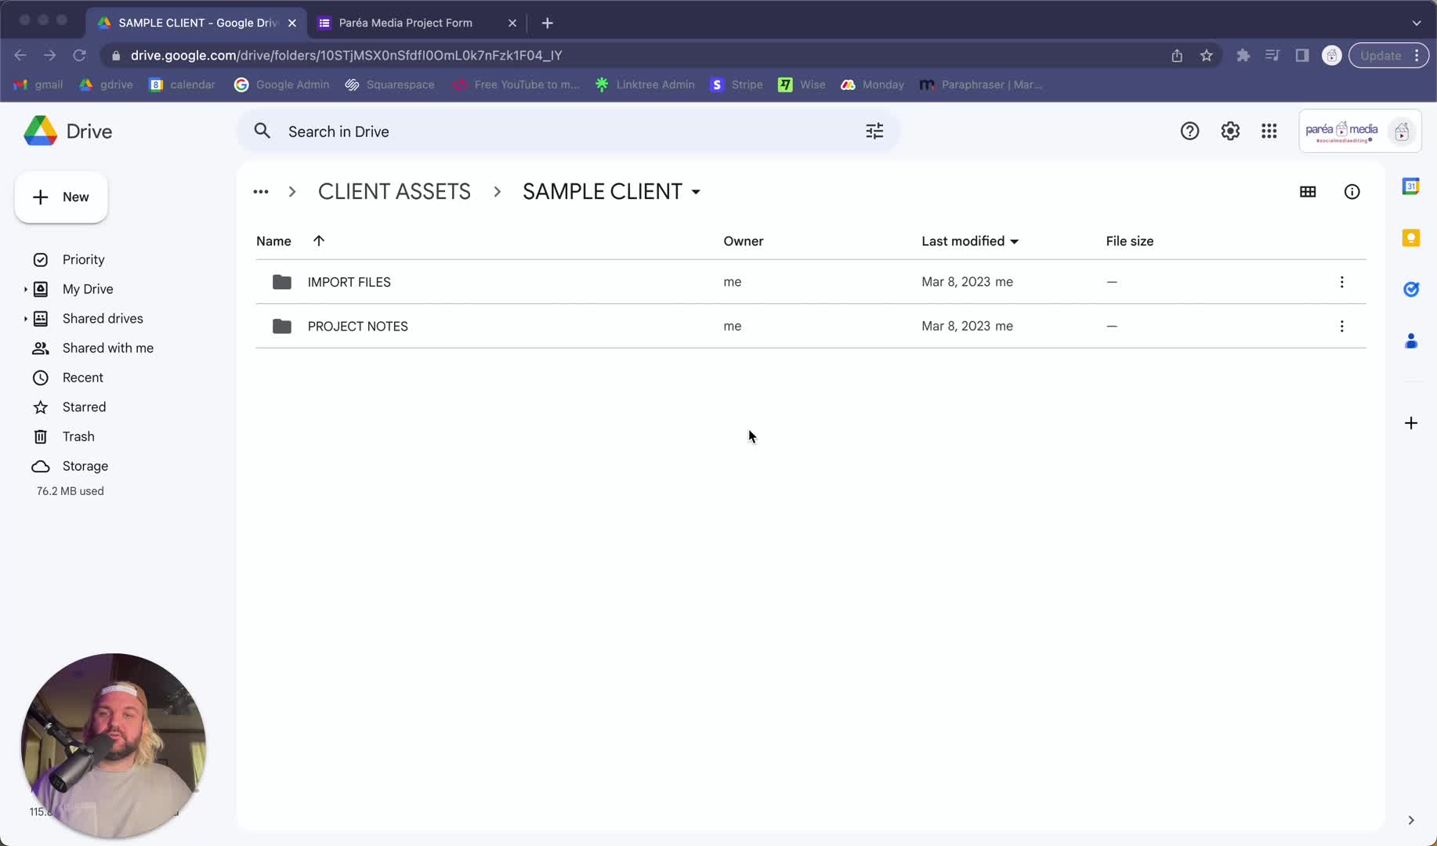Close the Paréa Media Project Form tab
Image resolution: width=1437 pixels, height=846 pixels.
click(512, 23)
